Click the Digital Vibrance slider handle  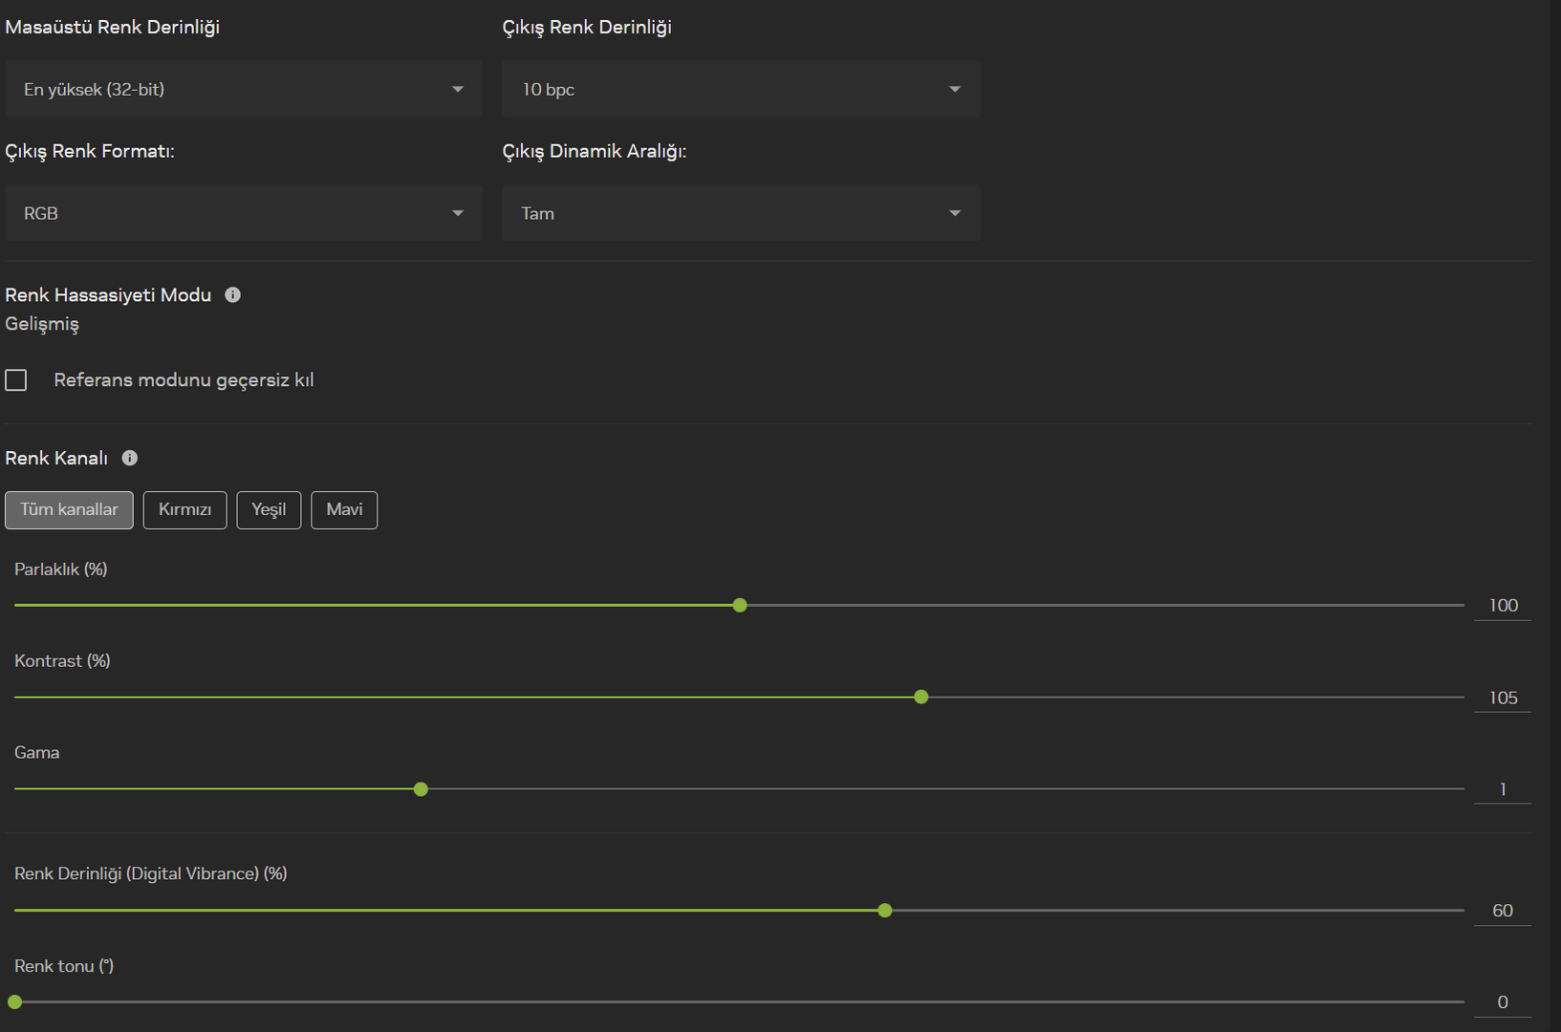885,911
